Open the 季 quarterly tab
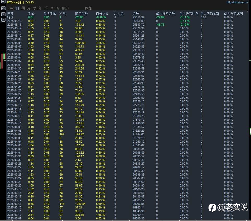The height and width of the screenshot is (221, 251). tap(34, 8)
